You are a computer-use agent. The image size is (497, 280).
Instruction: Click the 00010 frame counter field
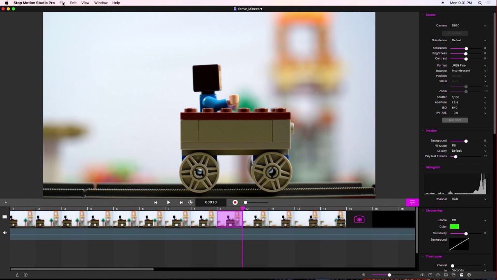click(211, 202)
